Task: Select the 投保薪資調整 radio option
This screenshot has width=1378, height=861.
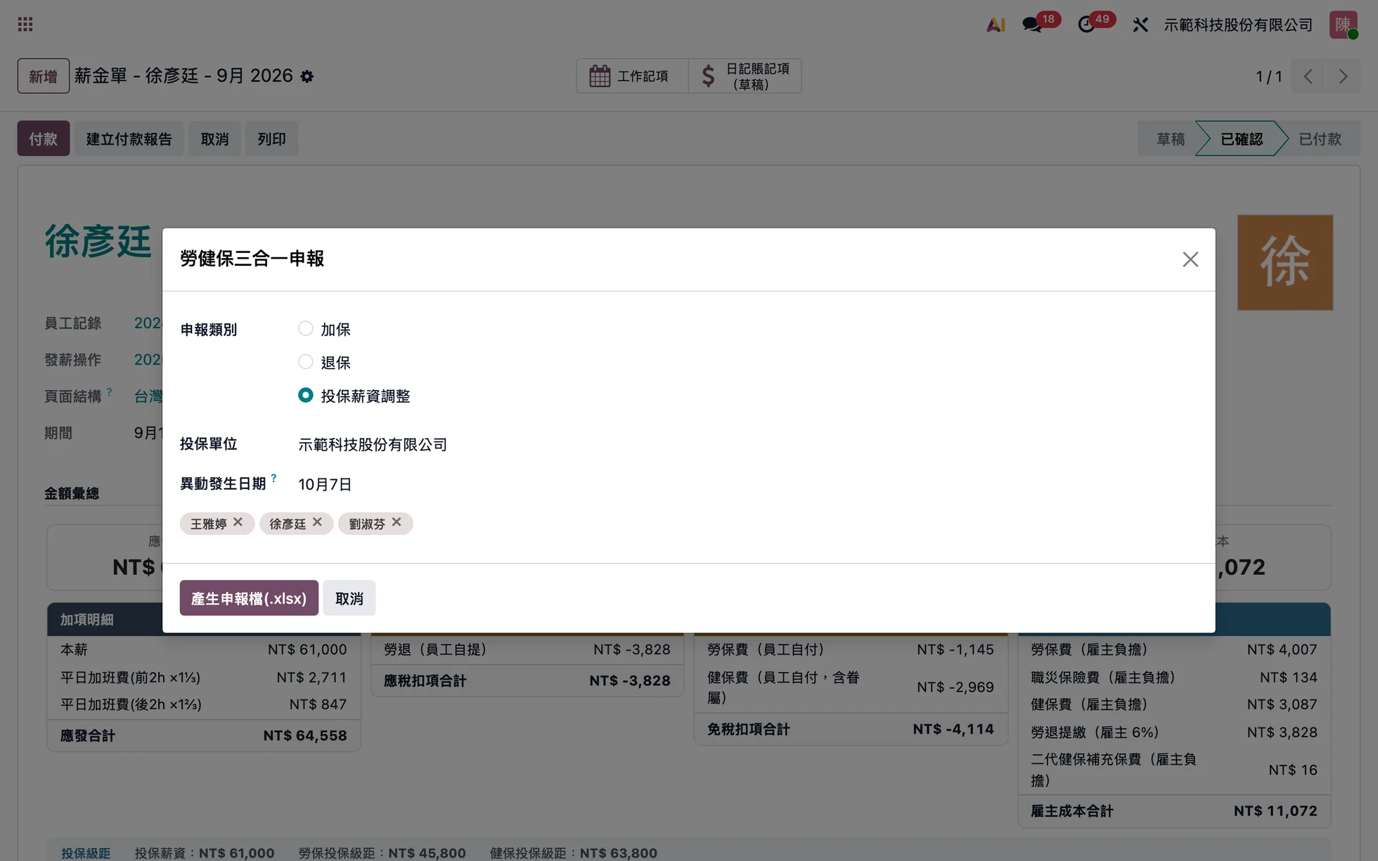Action: 305,395
